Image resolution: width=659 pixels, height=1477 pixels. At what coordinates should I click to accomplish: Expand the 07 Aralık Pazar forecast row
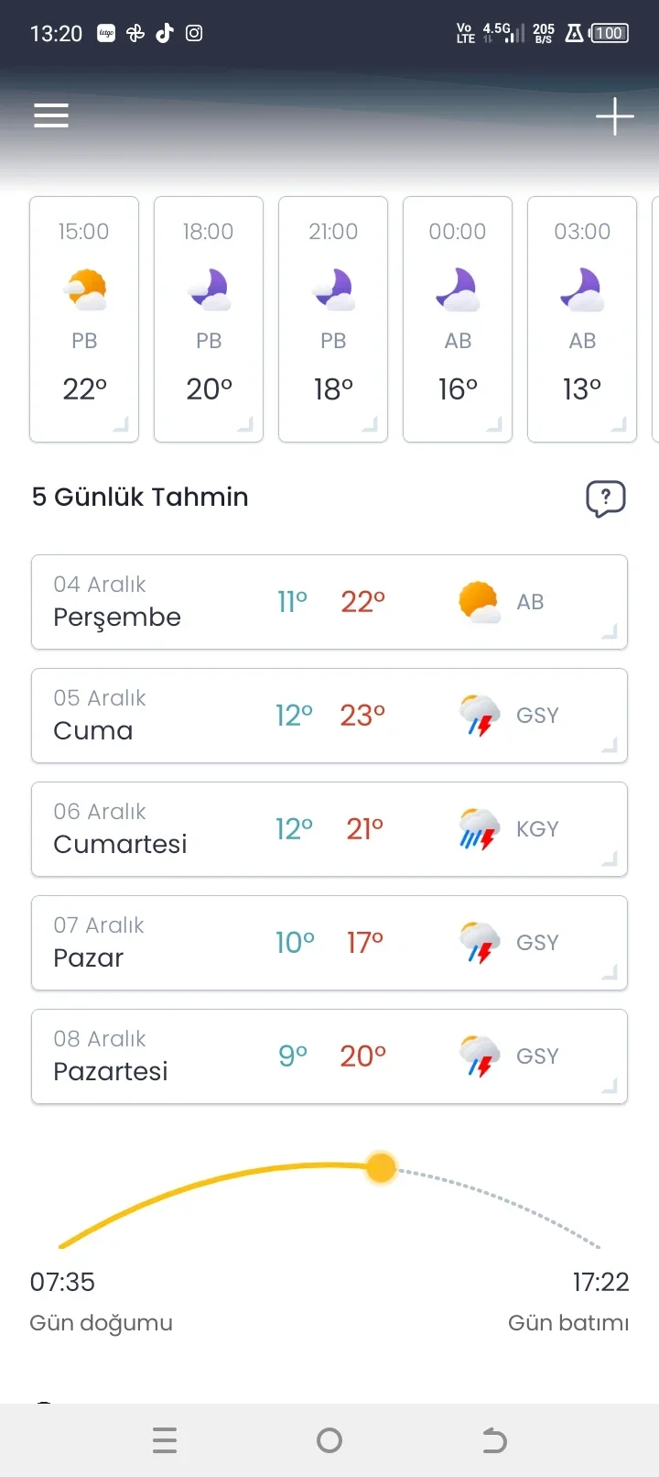610,972
